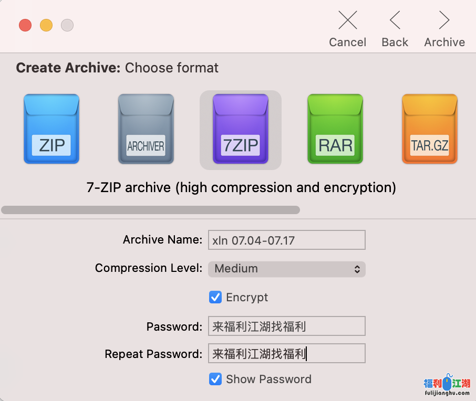Pick the purple 7ZIP format icon
The height and width of the screenshot is (401, 476).
(x=241, y=129)
